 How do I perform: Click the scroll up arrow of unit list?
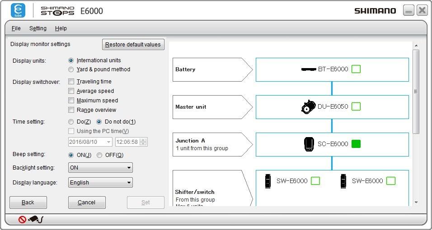click(x=416, y=46)
